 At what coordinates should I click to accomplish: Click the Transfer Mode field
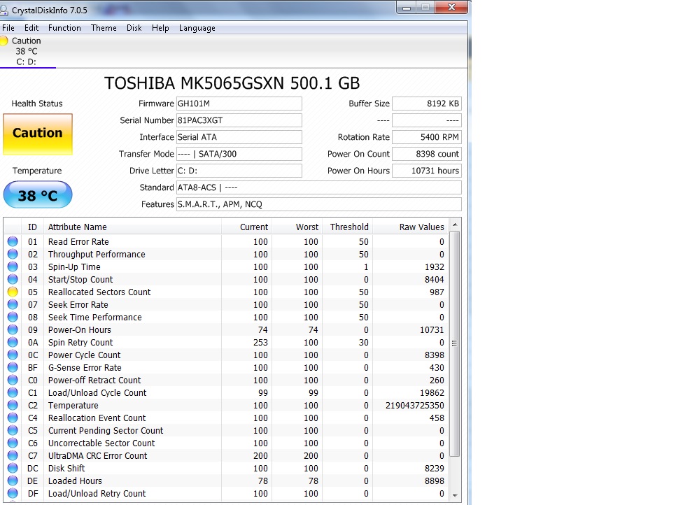(x=239, y=154)
